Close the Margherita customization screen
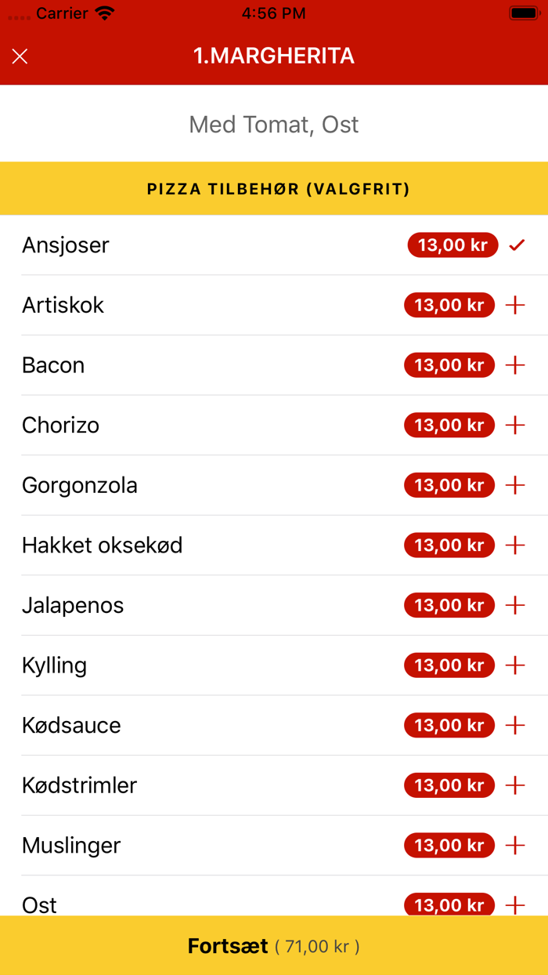The height and width of the screenshot is (975, 548). point(20,56)
